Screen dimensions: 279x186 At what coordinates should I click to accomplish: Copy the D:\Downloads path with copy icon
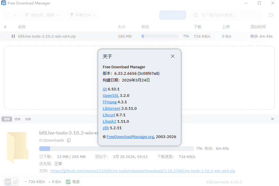(x=69, y=140)
